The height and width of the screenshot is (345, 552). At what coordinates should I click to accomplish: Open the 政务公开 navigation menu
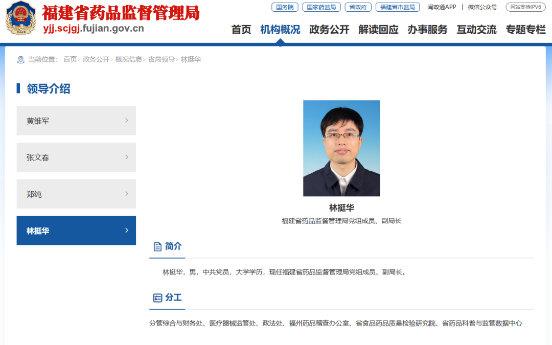coord(329,30)
